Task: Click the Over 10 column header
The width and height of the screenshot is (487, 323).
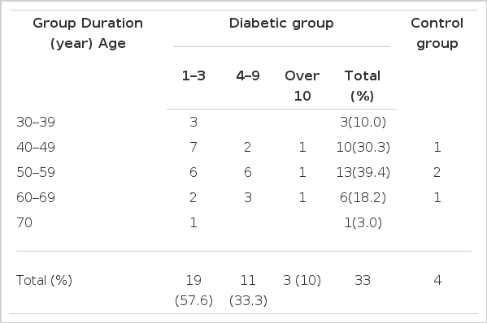Action: [x=302, y=86]
